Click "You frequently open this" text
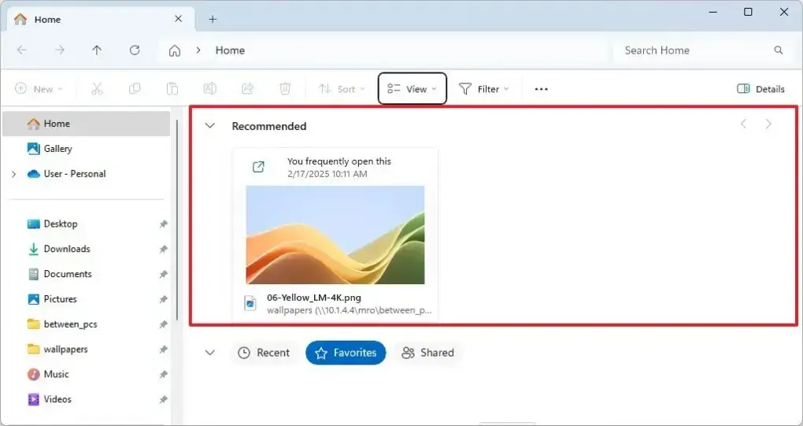 click(x=339, y=161)
